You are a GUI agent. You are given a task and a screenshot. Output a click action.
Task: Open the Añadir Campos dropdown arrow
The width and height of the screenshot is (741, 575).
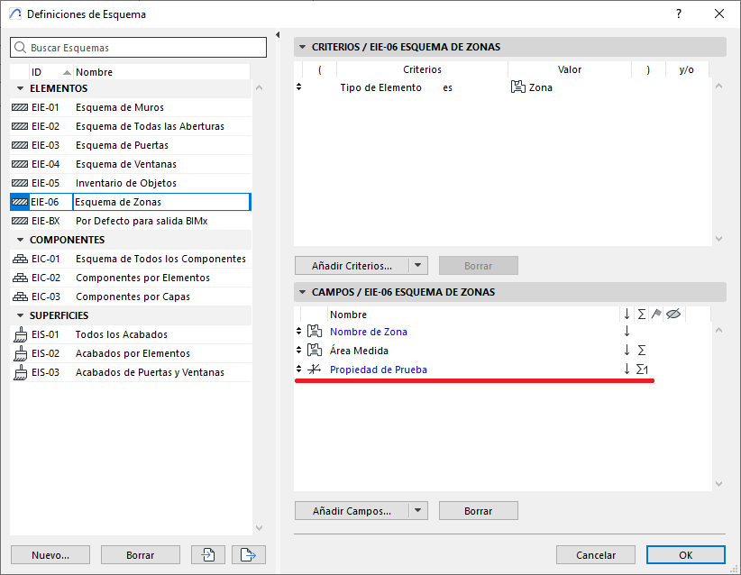417,511
